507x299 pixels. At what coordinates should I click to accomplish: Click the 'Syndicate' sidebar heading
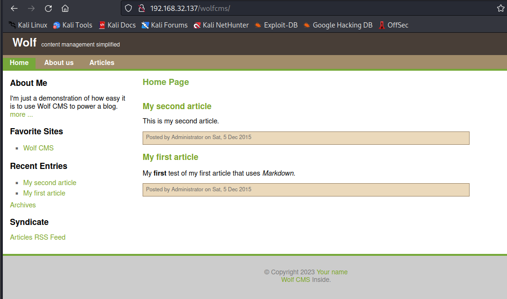click(29, 222)
